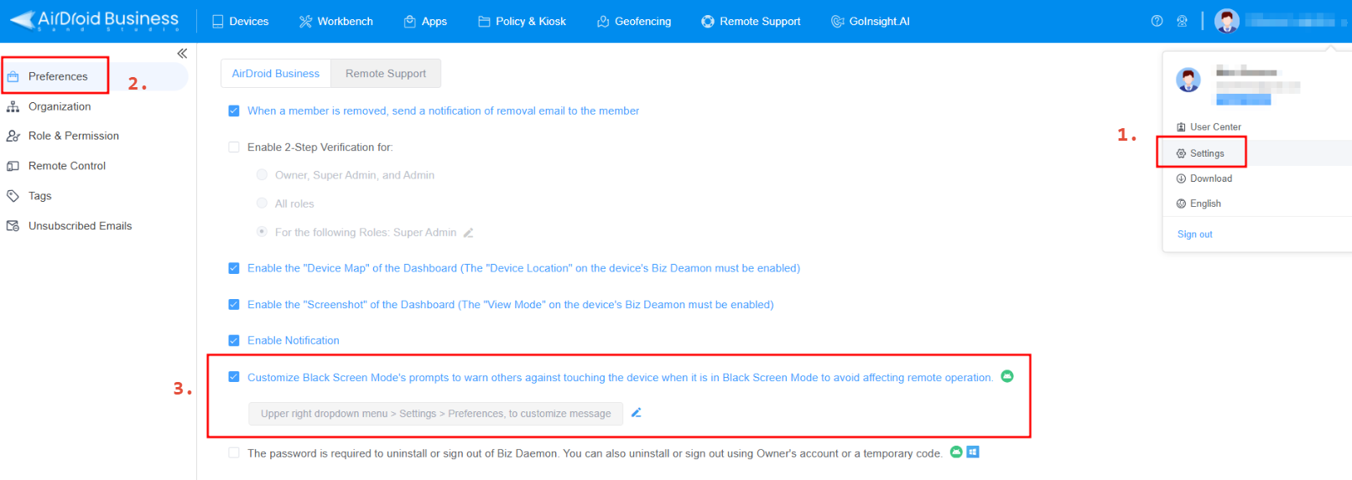Screen dimensions: 1352x480
Task: Select For the following Roles radio
Action: click(262, 232)
